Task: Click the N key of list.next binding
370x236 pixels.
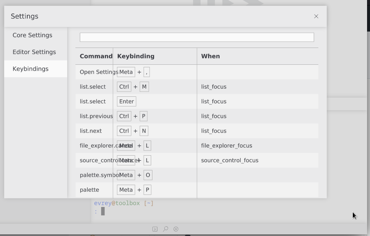Action: 144,131
